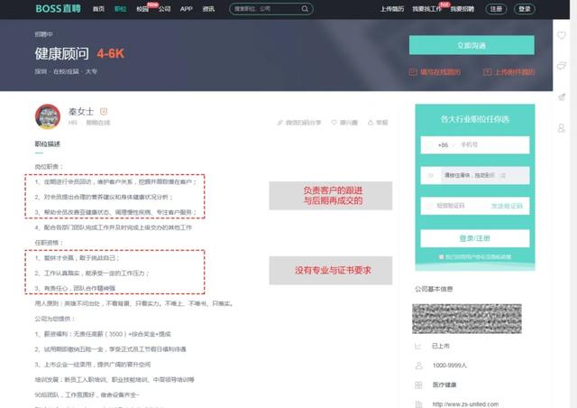Click the badge icon beside 秦女士
The height and width of the screenshot is (408, 577).
coord(104,111)
